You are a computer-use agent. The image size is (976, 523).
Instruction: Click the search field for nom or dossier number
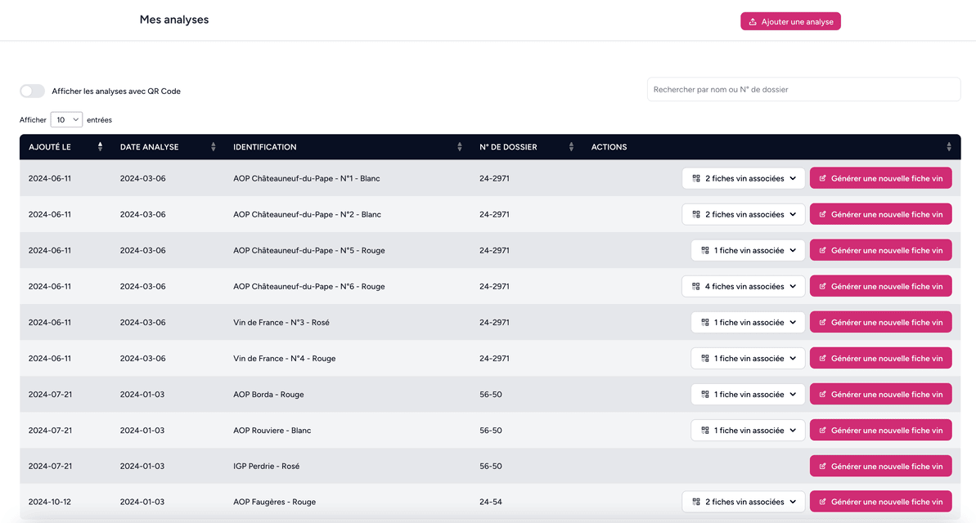click(x=803, y=89)
